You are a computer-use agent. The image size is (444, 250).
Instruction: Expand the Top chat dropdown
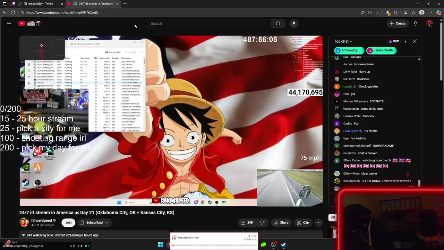343,41
